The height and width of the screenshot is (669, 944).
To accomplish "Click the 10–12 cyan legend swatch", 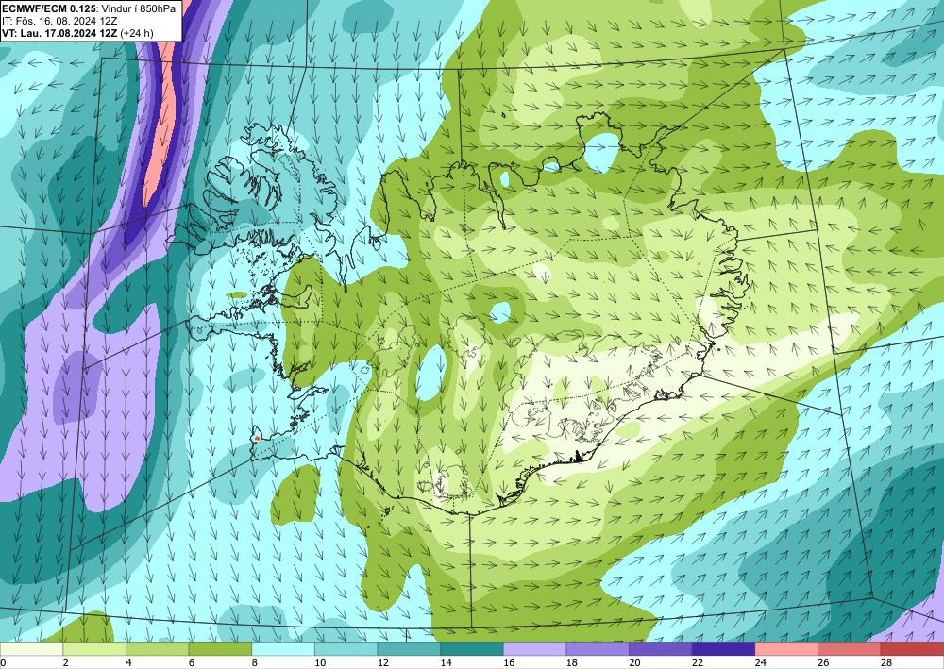I will click(x=346, y=648).
